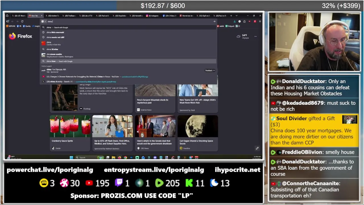Select 'chinatown seattle' suggestion

coord(129,55)
